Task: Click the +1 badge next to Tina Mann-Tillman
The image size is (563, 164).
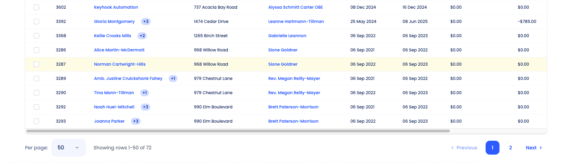Action: 145,93
